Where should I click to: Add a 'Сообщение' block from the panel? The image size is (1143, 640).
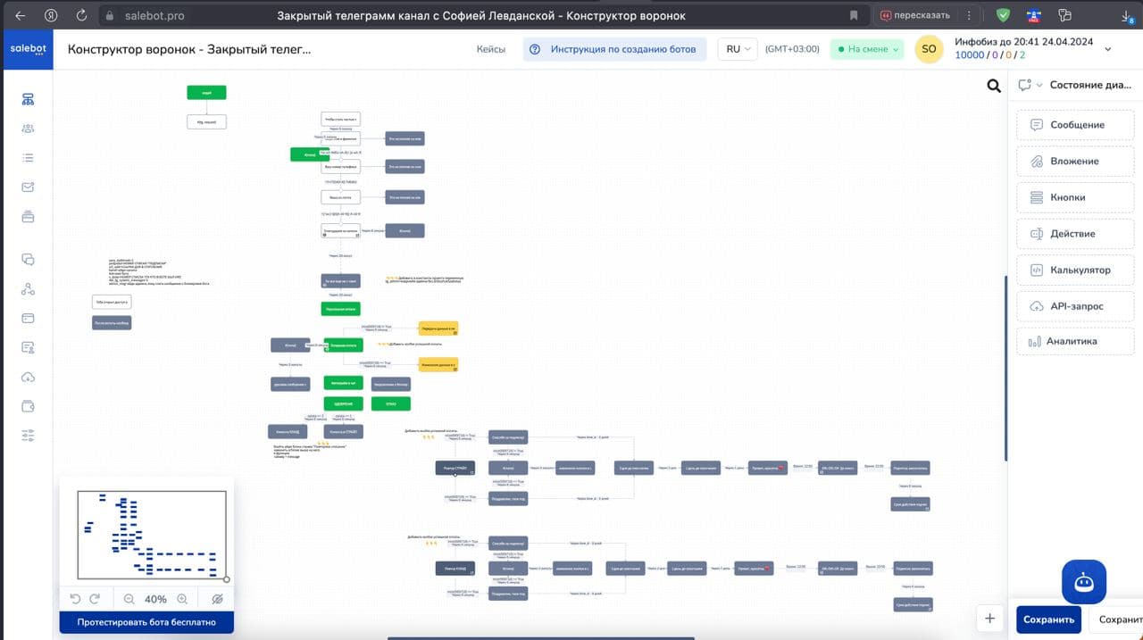1075,125
